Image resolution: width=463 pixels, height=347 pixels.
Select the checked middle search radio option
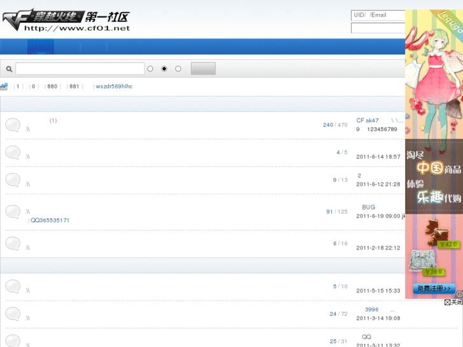pos(164,69)
